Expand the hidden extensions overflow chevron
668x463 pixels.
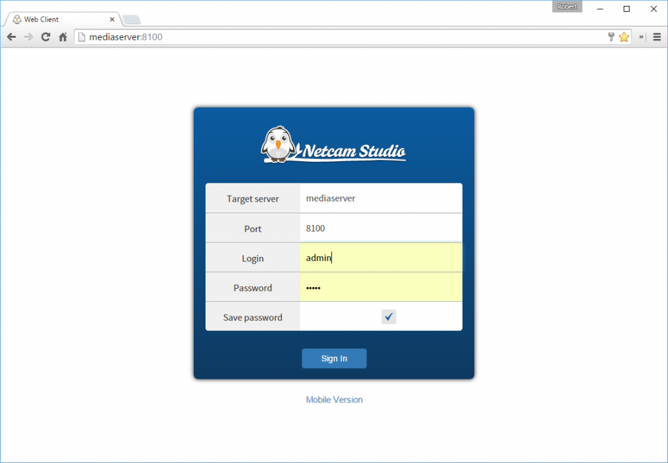tap(640, 37)
